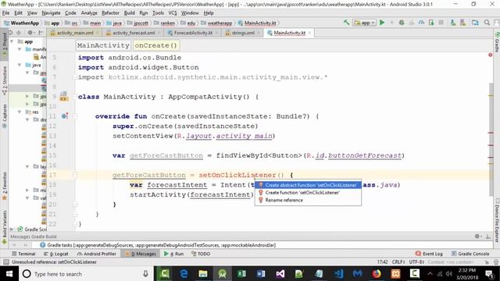The height and width of the screenshot is (281, 500).
Task: Click the override gutter icon on line 11
Action: (x=65, y=116)
